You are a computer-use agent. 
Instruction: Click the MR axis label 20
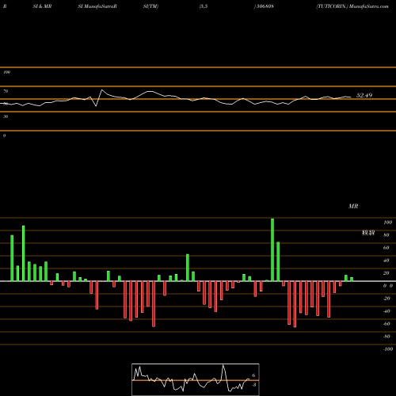[x=386, y=273]
